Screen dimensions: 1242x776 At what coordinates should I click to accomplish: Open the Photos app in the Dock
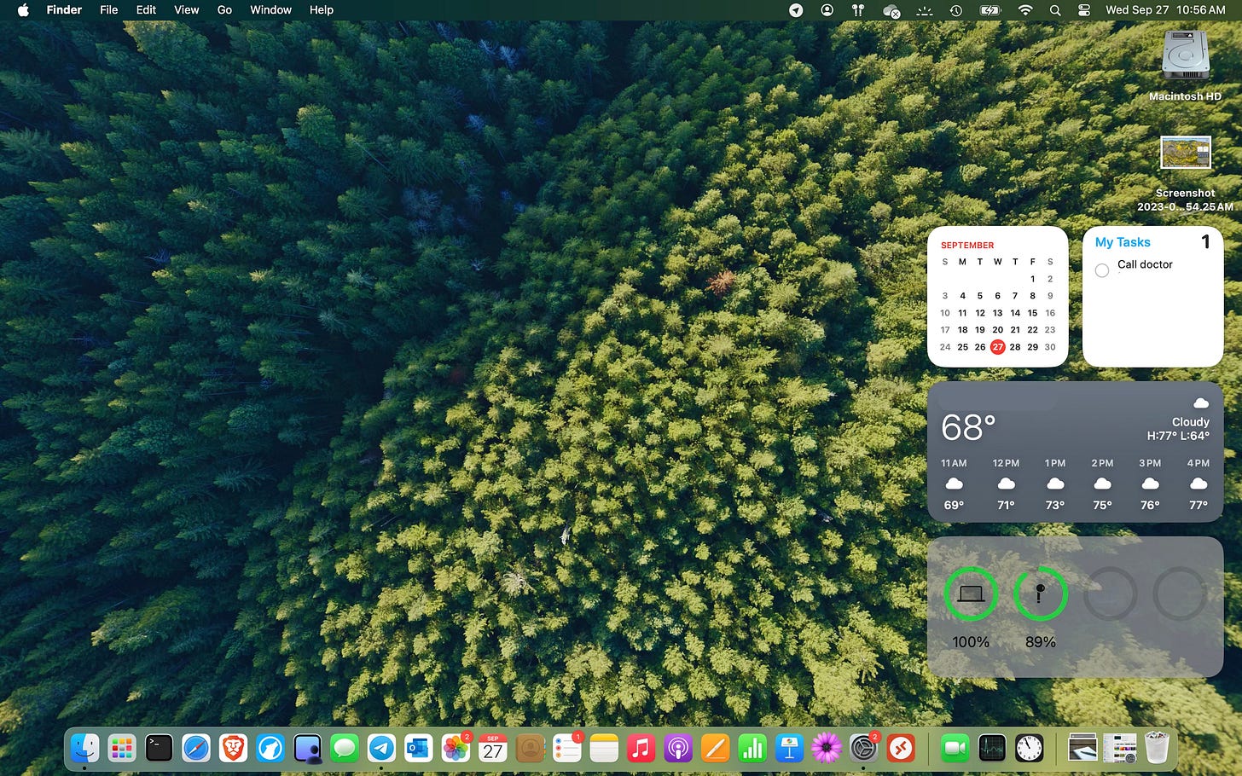(x=456, y=749)
